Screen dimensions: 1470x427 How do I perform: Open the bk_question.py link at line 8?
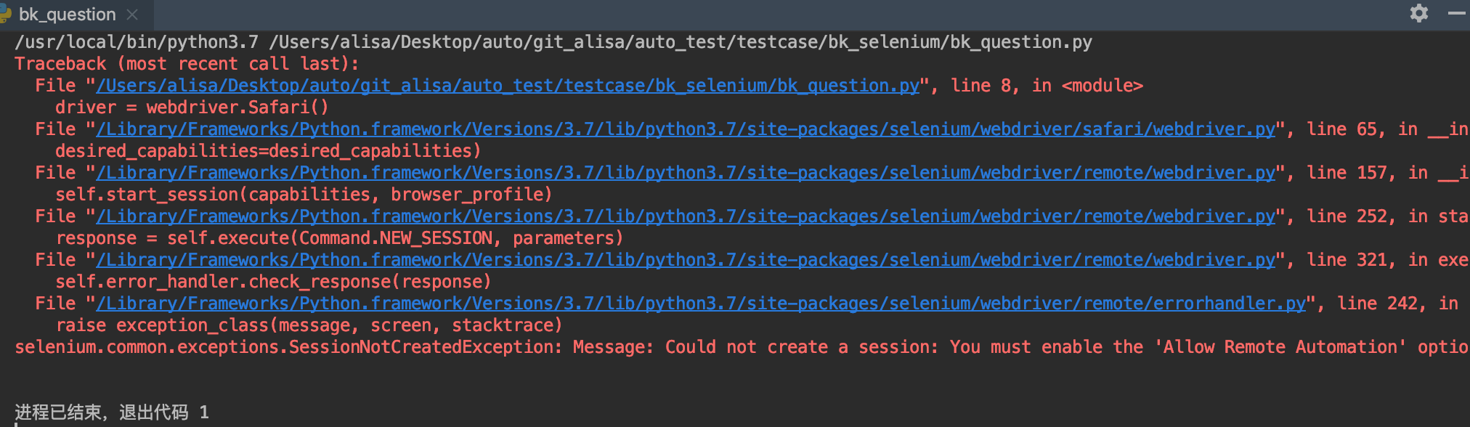508,86
